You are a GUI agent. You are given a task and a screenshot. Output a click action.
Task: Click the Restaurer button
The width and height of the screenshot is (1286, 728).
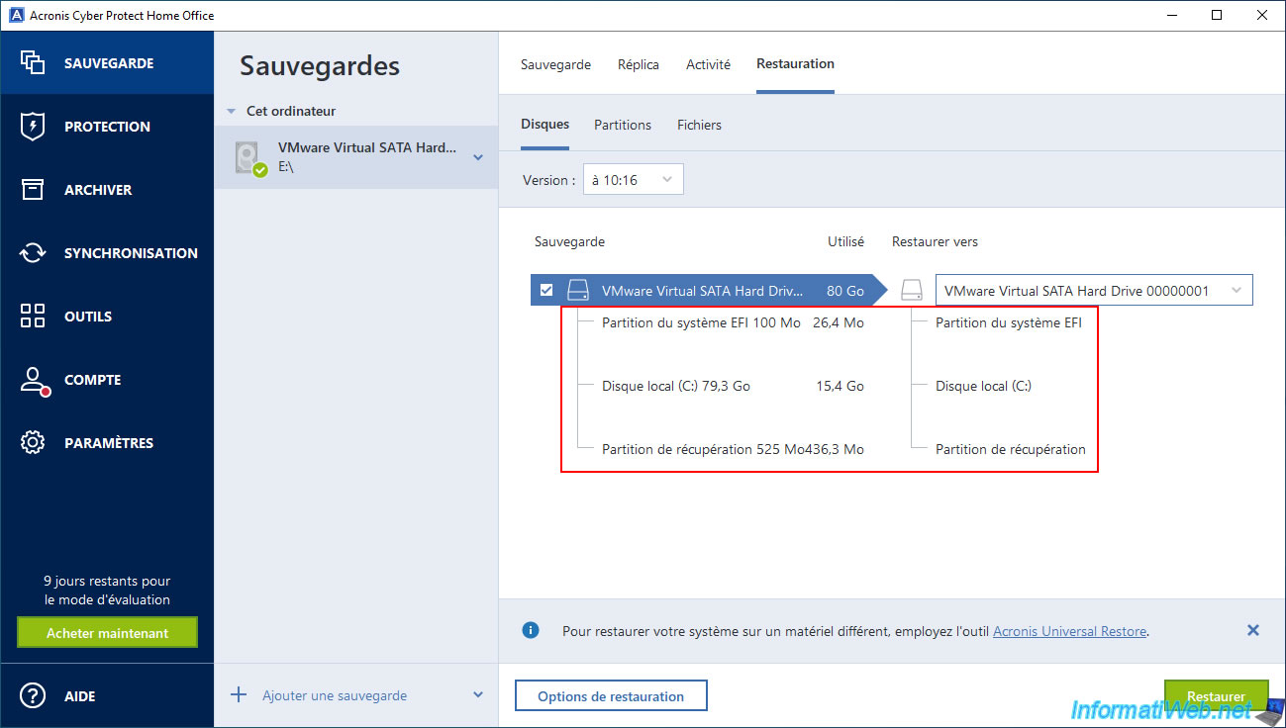(x=1216, y=696)
